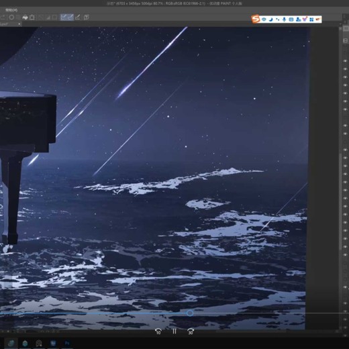Open the Help (H) menu
The height and width of the screenshot is (349, 349).
point(11,10)
